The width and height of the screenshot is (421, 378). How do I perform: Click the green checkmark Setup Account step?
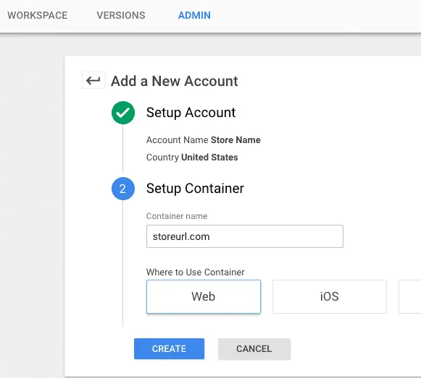tap(123, 113)
